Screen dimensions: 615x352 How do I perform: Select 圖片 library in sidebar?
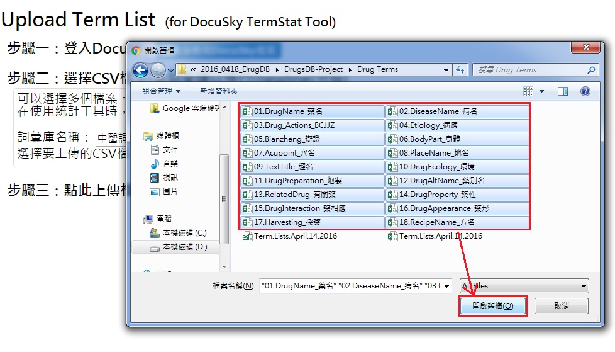coord(164,191)
